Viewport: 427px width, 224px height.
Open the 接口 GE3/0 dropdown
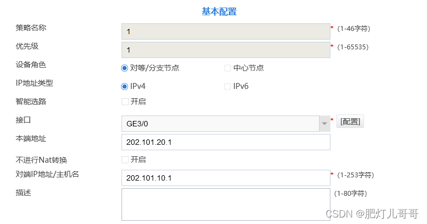click(x=226, y=124)
